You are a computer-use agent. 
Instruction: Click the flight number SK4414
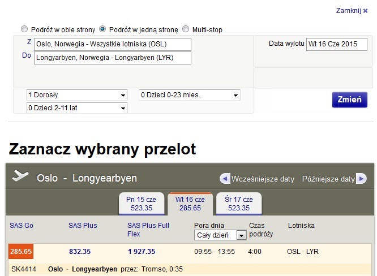pyautogui.click(x=24, y=269)
